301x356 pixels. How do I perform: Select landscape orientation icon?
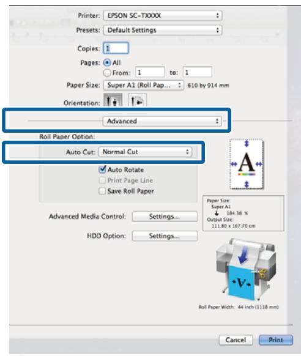[x=137, y=100]
